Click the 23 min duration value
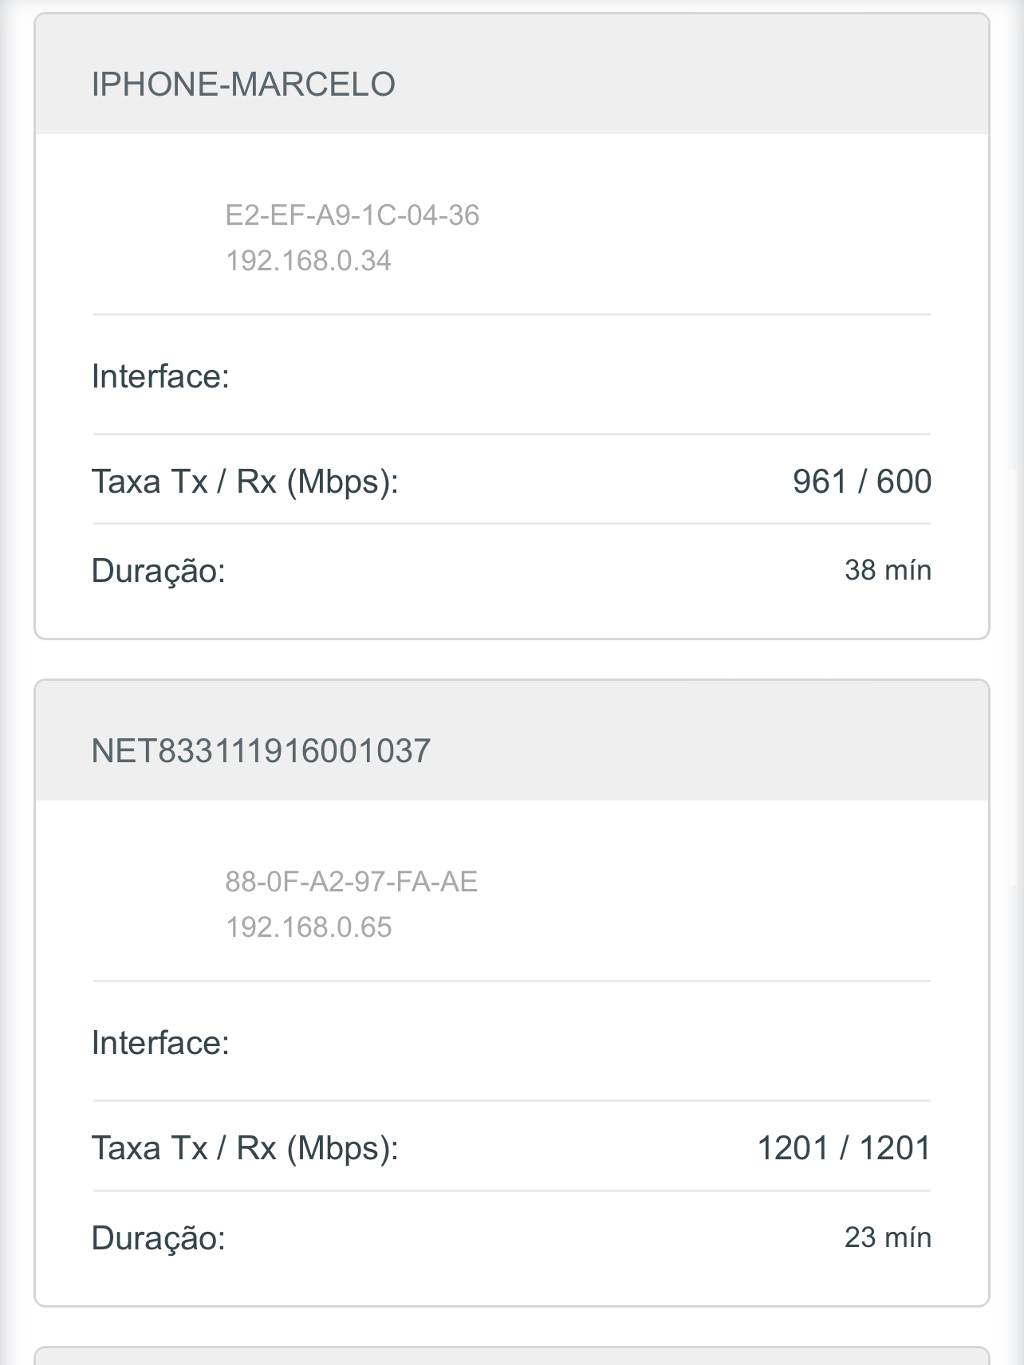The height and width of the screenshot is (1365, 1024). tap(888, 1237)
